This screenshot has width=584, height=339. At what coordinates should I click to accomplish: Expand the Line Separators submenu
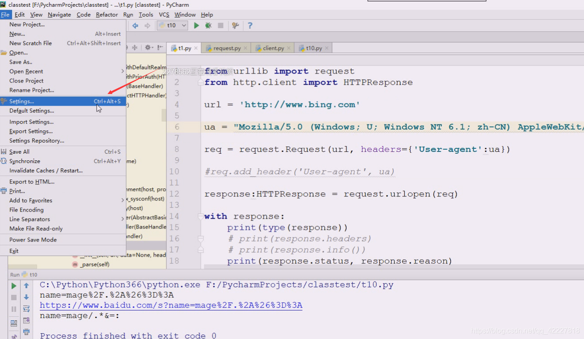(63, 219)
